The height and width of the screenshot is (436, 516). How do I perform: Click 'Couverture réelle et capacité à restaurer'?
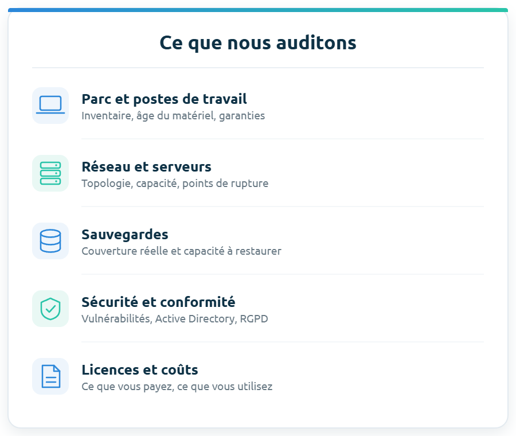click(x=181, y=251)
